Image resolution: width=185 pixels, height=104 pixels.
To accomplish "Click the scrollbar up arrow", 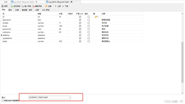I will tap(182, 14).
